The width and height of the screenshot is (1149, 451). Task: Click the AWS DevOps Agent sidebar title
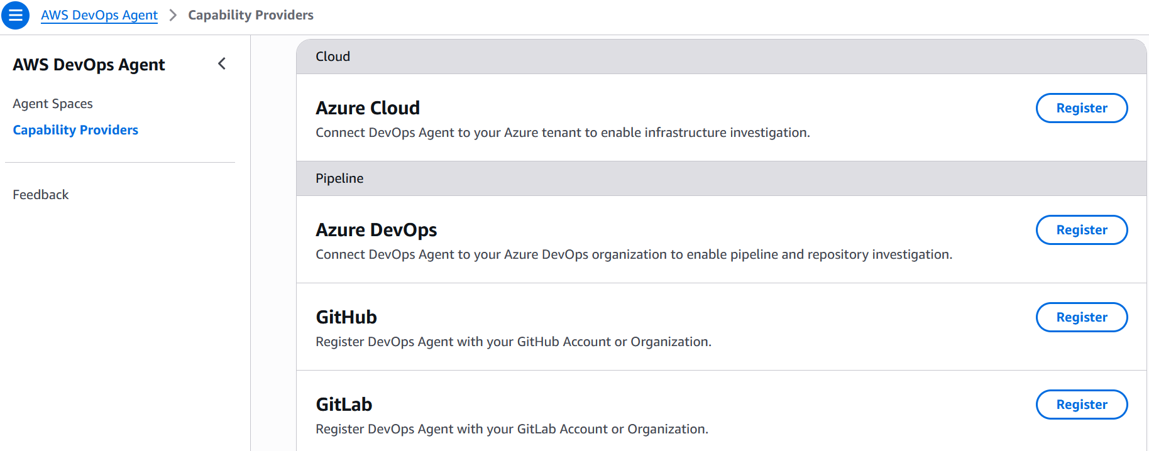point(89,65)
